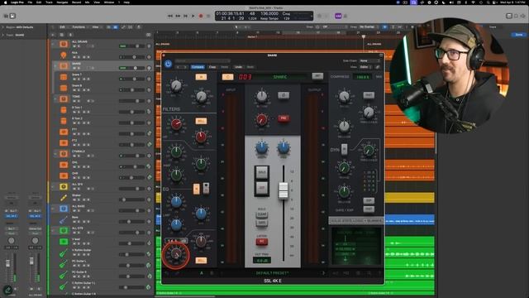Click the DEFAULT PRESET name in plugin footer
Image resolution: width=529 pixels, height=298 pixels.
pyautogui.click(x=272, y=273)
